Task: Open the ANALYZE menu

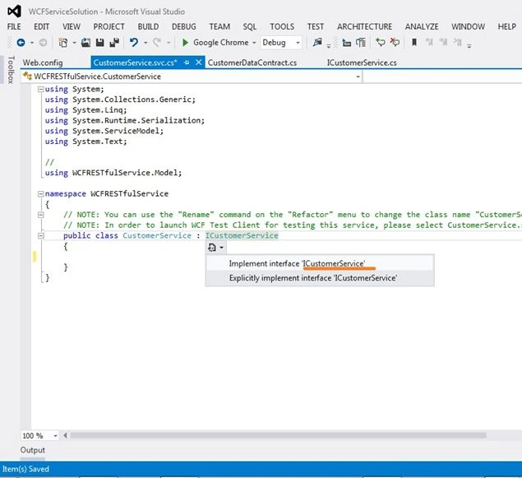Action: 422,26
